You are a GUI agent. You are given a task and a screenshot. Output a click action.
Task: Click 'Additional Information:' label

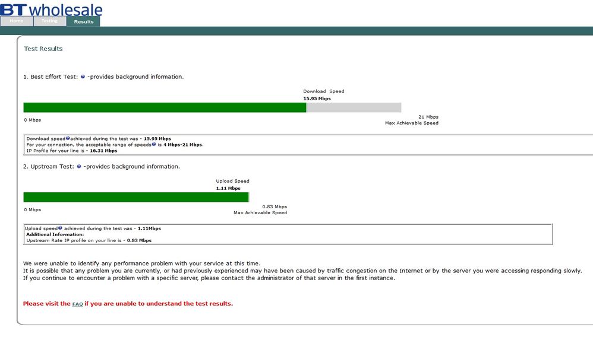tap(55, 234)
